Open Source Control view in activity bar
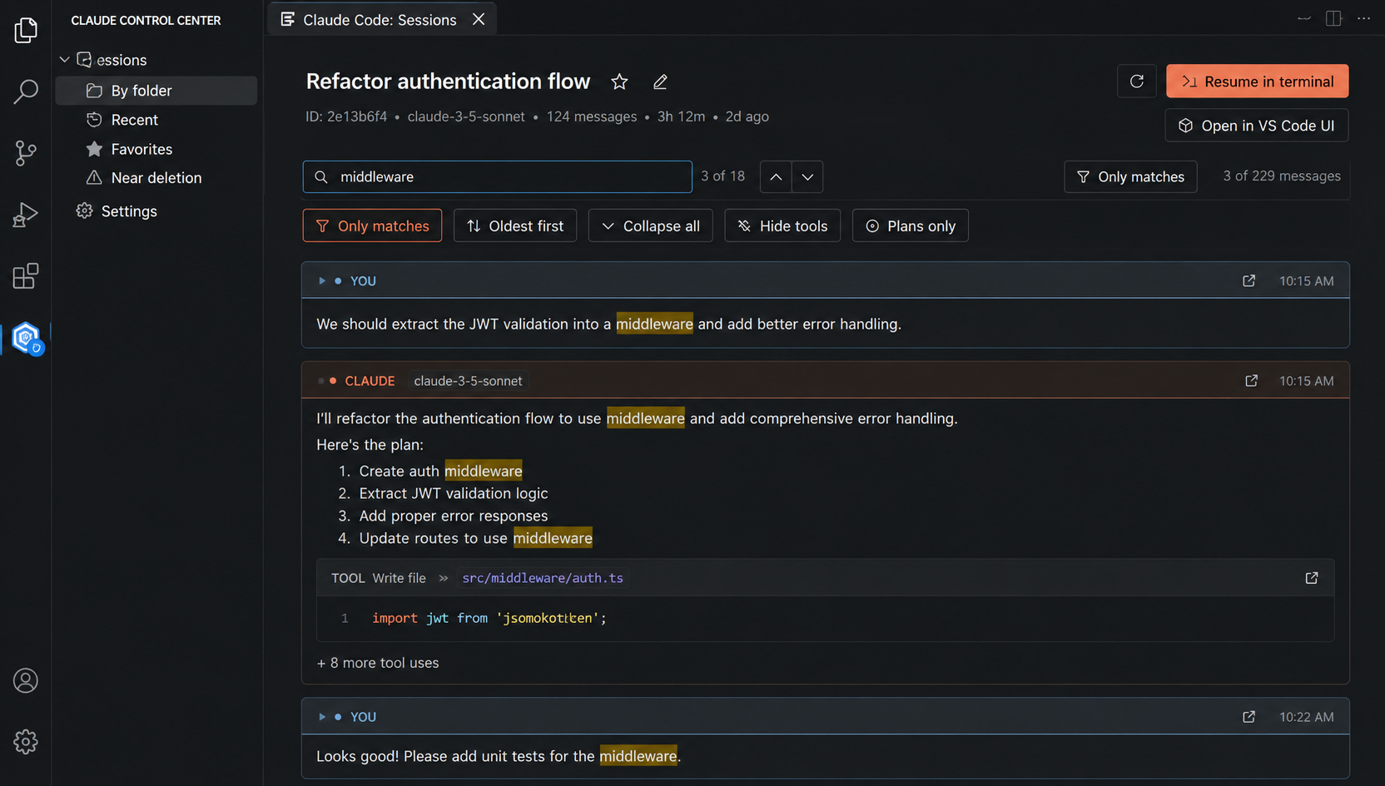1385x786 pixels. tap(26, 153)
